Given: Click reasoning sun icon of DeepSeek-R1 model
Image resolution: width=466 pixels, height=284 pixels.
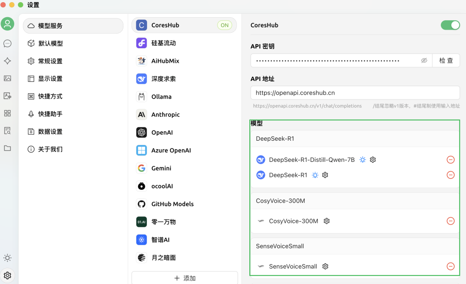Looking at the screenshot, I should [315, 175].
